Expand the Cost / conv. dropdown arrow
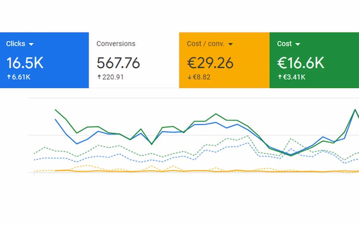This screenshot has height=225, width=359. (x=230, y=44)
